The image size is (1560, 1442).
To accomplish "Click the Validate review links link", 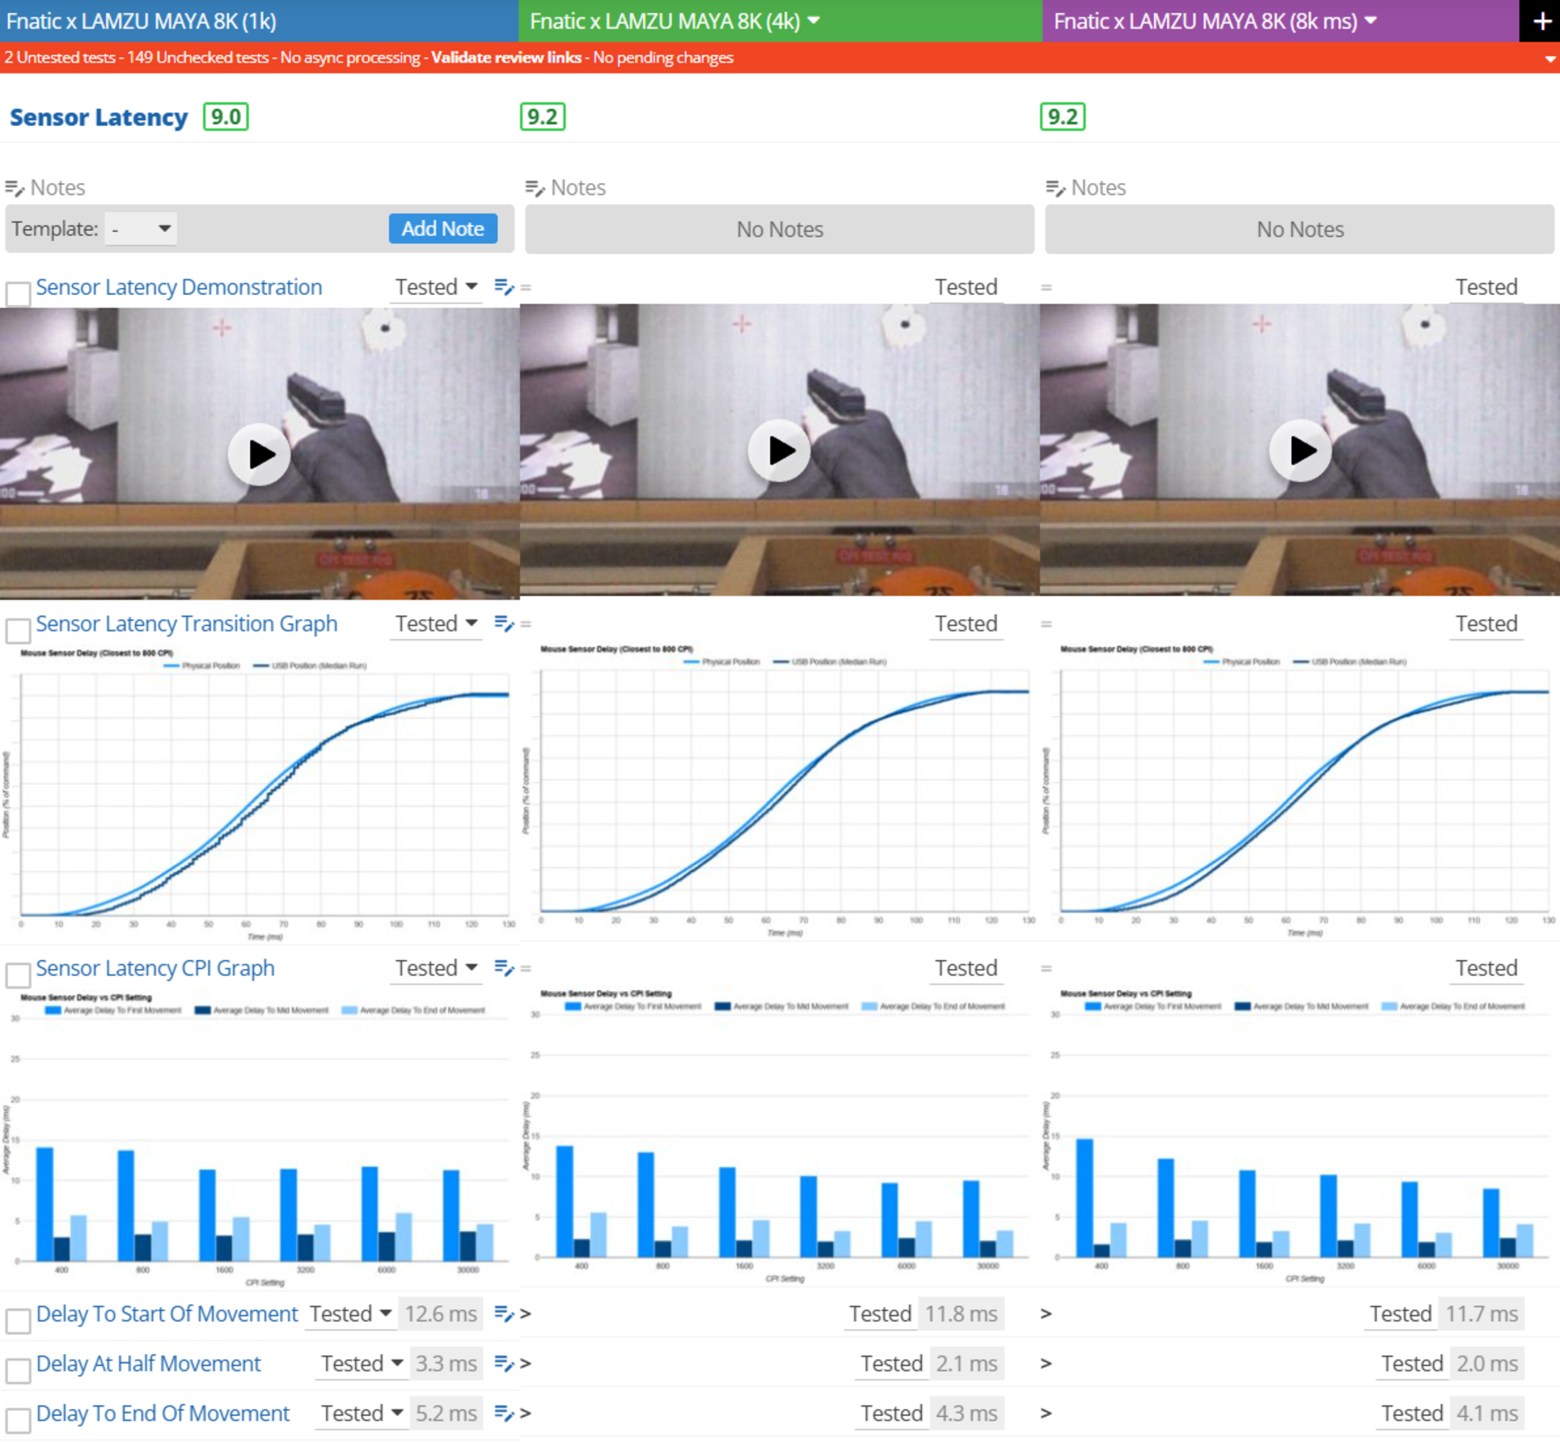I will coord(506,58).
